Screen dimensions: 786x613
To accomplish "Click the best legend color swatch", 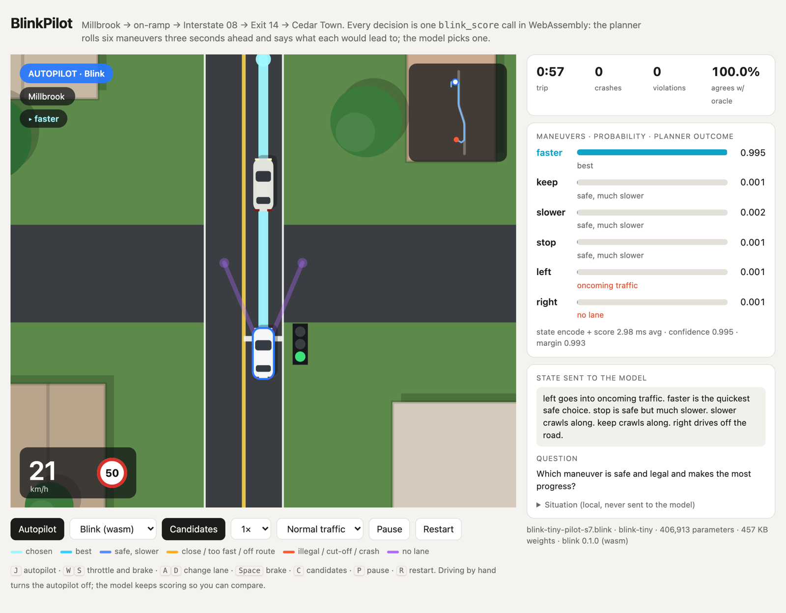I will click(66, 552).
